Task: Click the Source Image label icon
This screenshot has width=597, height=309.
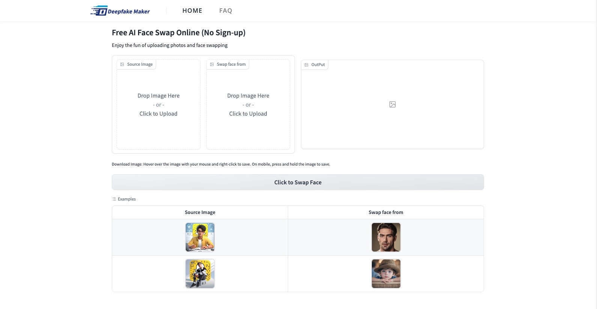Action: 122,65
